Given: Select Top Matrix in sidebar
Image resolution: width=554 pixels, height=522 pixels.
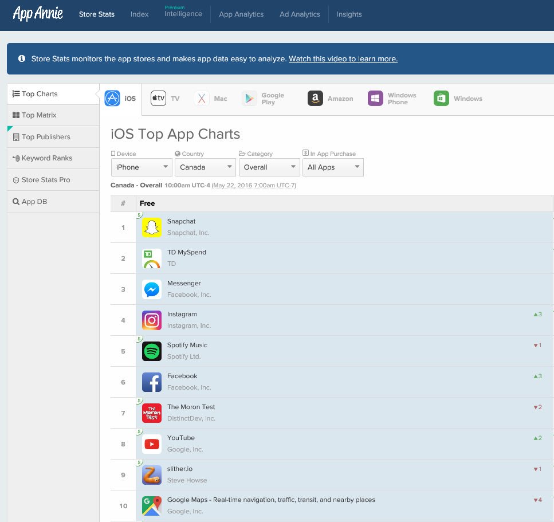Looking at the screenshot, I should pyautogui.click(x=53, y=115).
